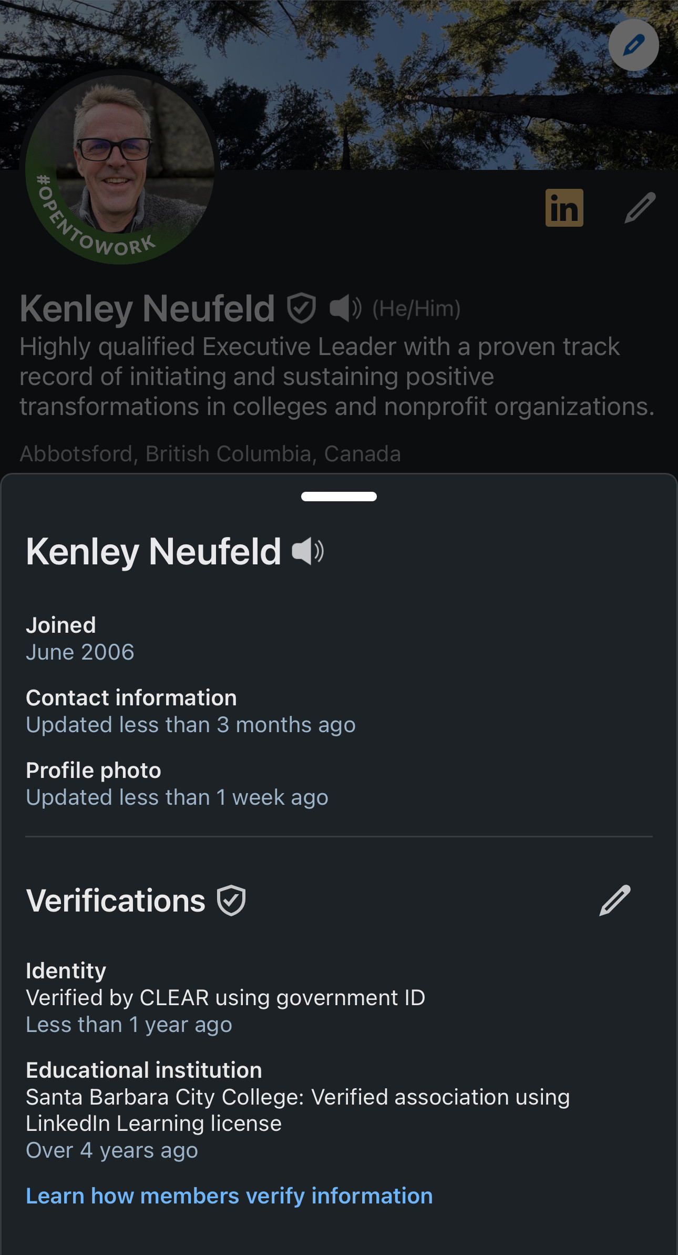The image size is (678, 1255).
Task: Select the "Educational institution" verification entry
Action: point(297,1110)
